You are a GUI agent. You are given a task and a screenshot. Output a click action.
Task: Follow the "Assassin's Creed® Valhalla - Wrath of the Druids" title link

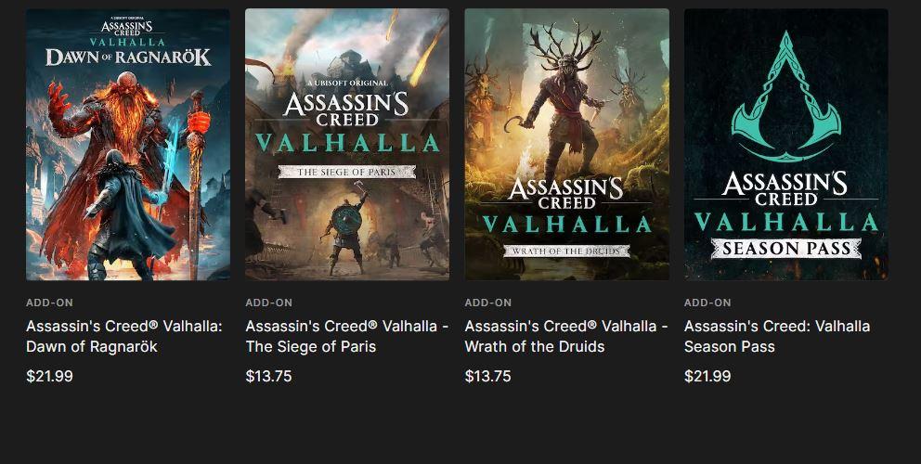click(565, 336)
